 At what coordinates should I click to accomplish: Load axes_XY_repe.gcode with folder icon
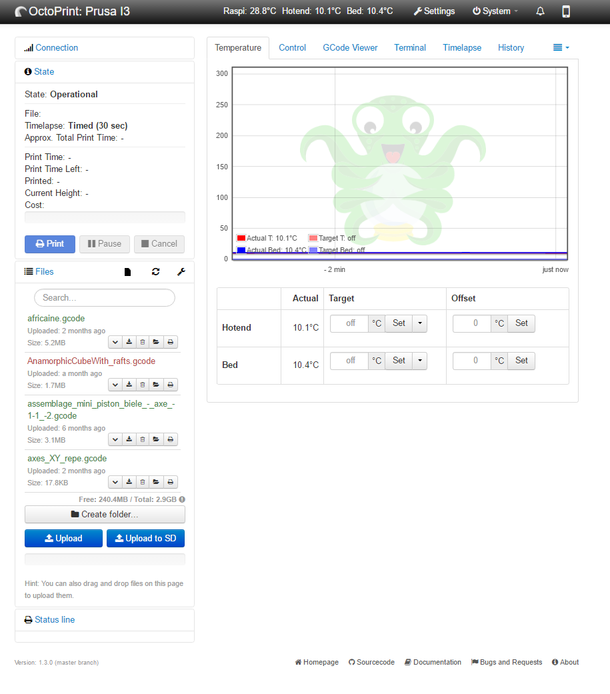coord(156,482)
